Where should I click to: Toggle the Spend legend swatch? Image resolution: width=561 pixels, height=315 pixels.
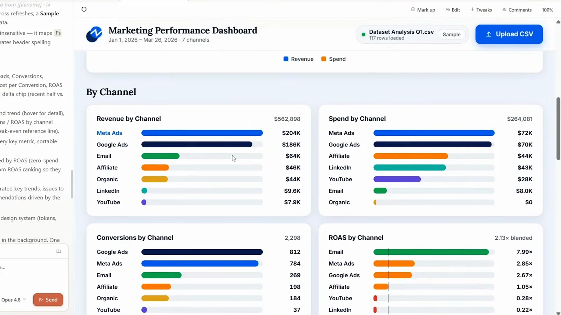324,59
